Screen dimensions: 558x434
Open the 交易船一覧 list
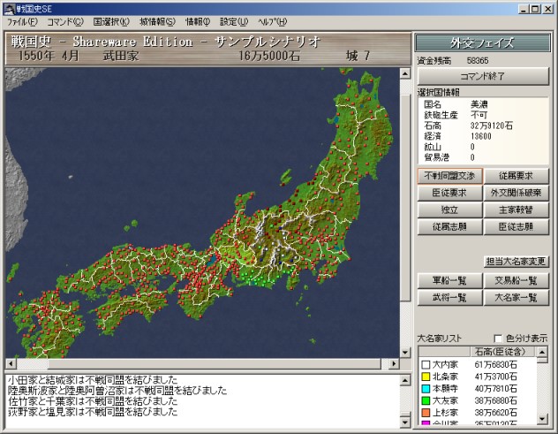tap(516, 281)
